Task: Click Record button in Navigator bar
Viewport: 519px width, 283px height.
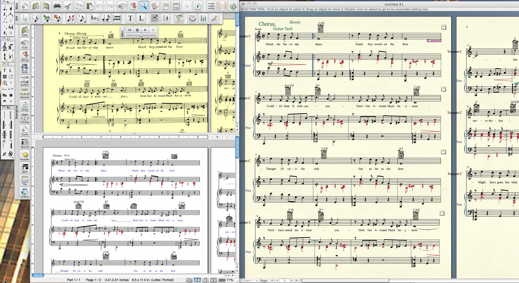Action: (x=25, y=143)
